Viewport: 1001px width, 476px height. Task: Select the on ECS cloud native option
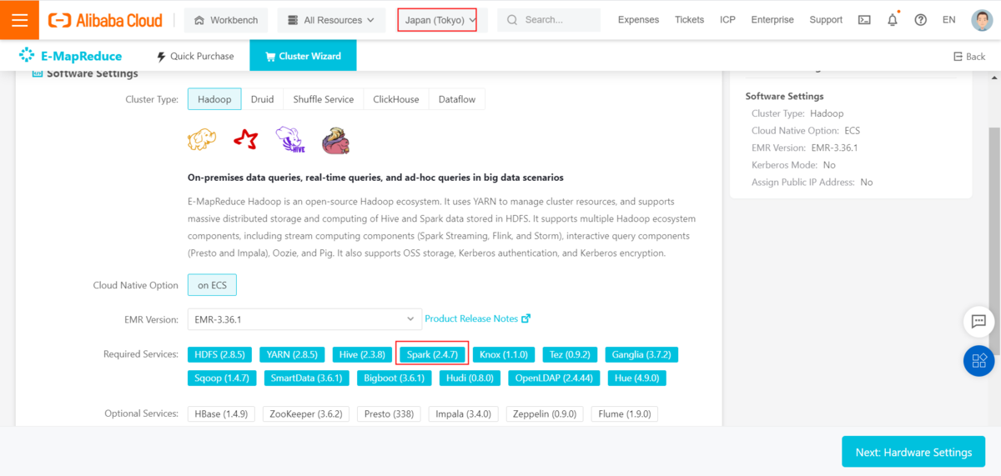(212, 285)
